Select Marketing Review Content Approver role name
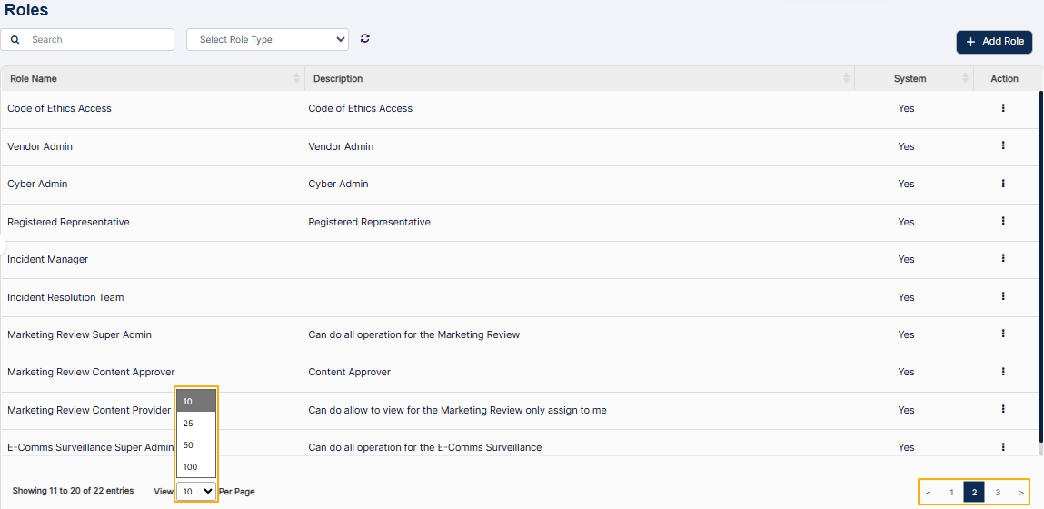The image size is (1044, 509). click(91, 372)
